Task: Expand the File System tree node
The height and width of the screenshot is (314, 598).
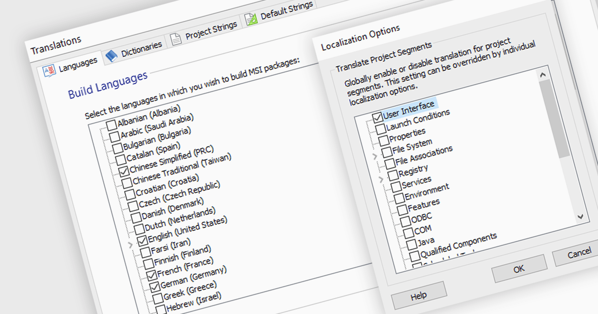Action: tap(375, 157)
